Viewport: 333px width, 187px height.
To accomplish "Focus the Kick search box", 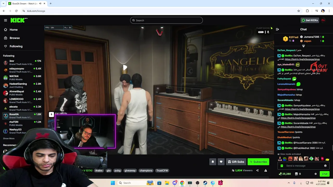I will point(166,20).
